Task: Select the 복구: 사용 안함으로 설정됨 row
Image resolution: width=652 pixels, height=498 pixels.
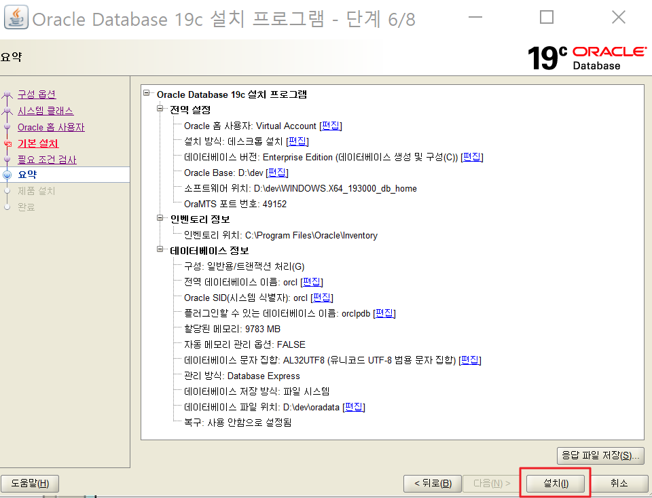Action: click(238, 423)
